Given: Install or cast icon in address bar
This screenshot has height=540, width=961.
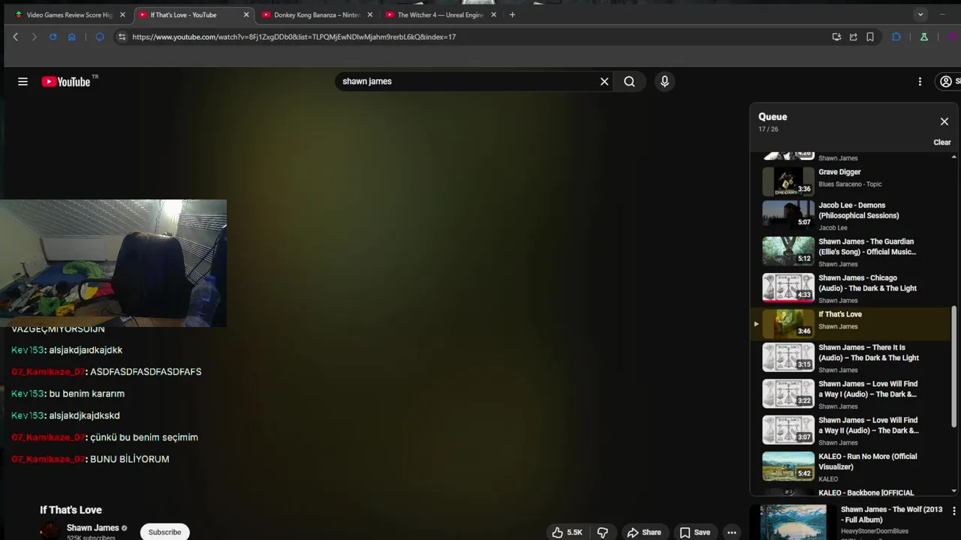Looking at the screenshot, I should point(836,37).
